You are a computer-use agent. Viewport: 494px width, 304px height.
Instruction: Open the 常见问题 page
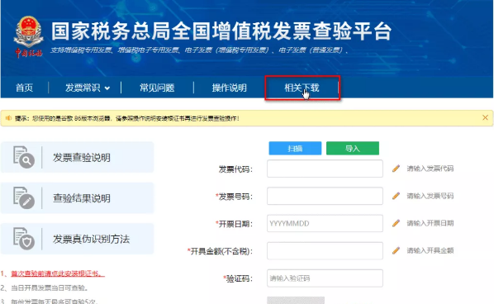pyautogui.click(x=157, y=88)
